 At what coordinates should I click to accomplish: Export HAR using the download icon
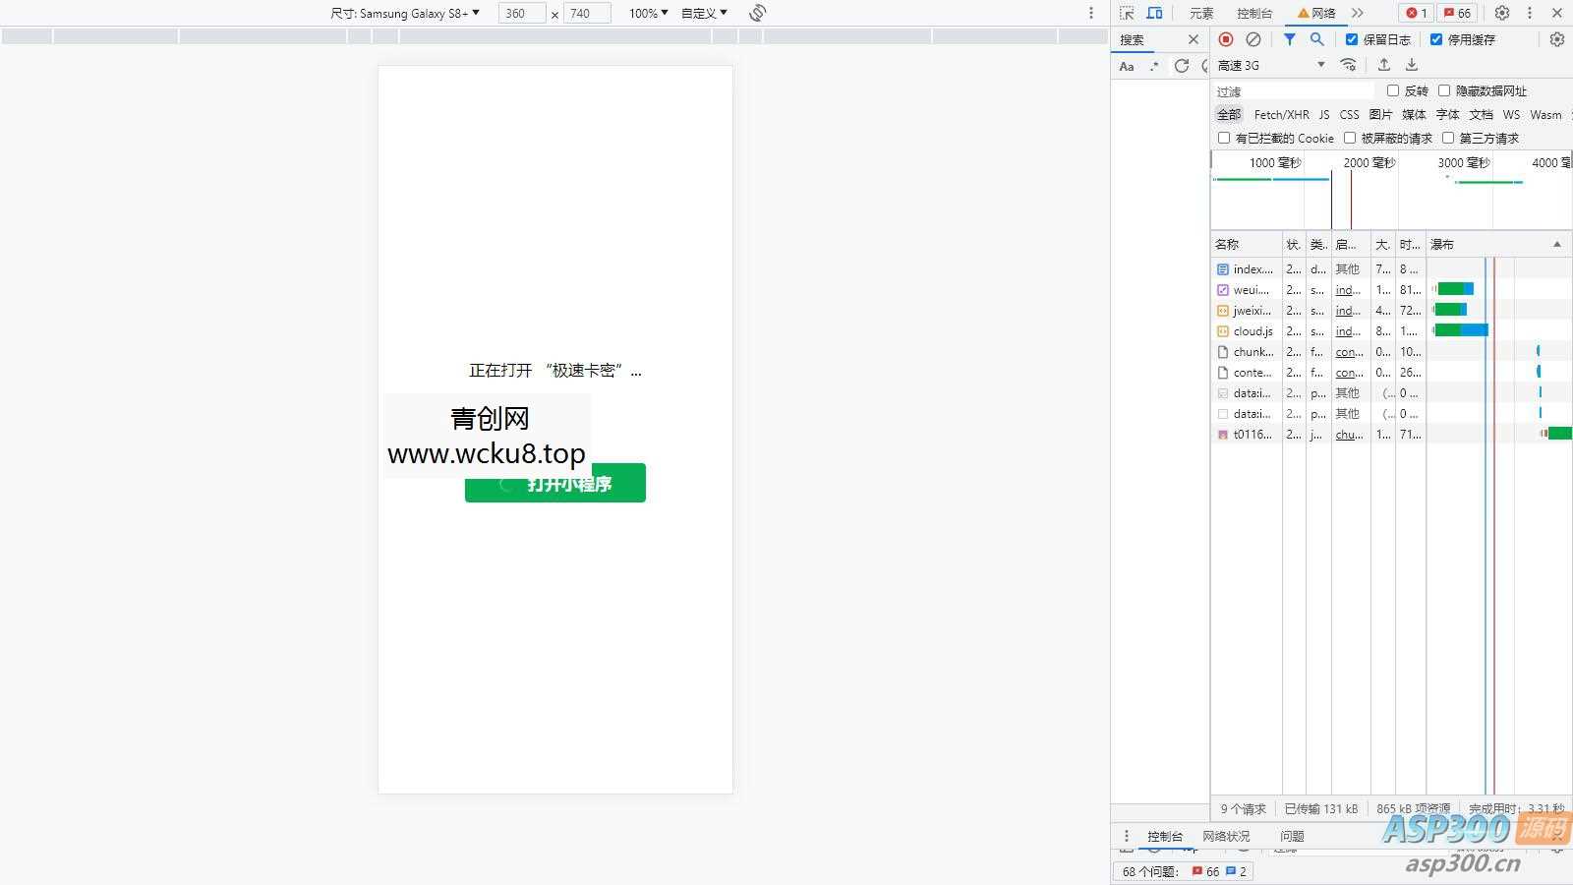pos(1412,65)
